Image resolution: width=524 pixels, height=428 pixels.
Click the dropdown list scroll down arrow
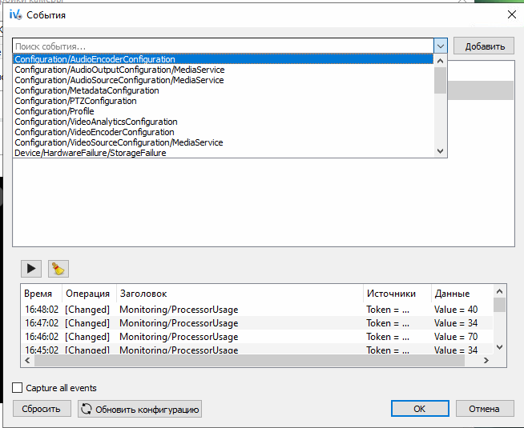[440, 151]
